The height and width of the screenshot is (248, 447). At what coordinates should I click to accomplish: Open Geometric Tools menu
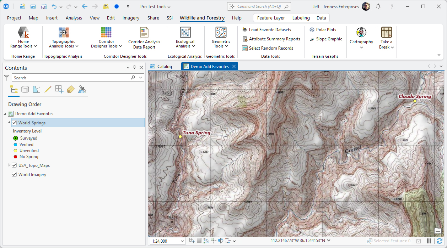[221, 38]
